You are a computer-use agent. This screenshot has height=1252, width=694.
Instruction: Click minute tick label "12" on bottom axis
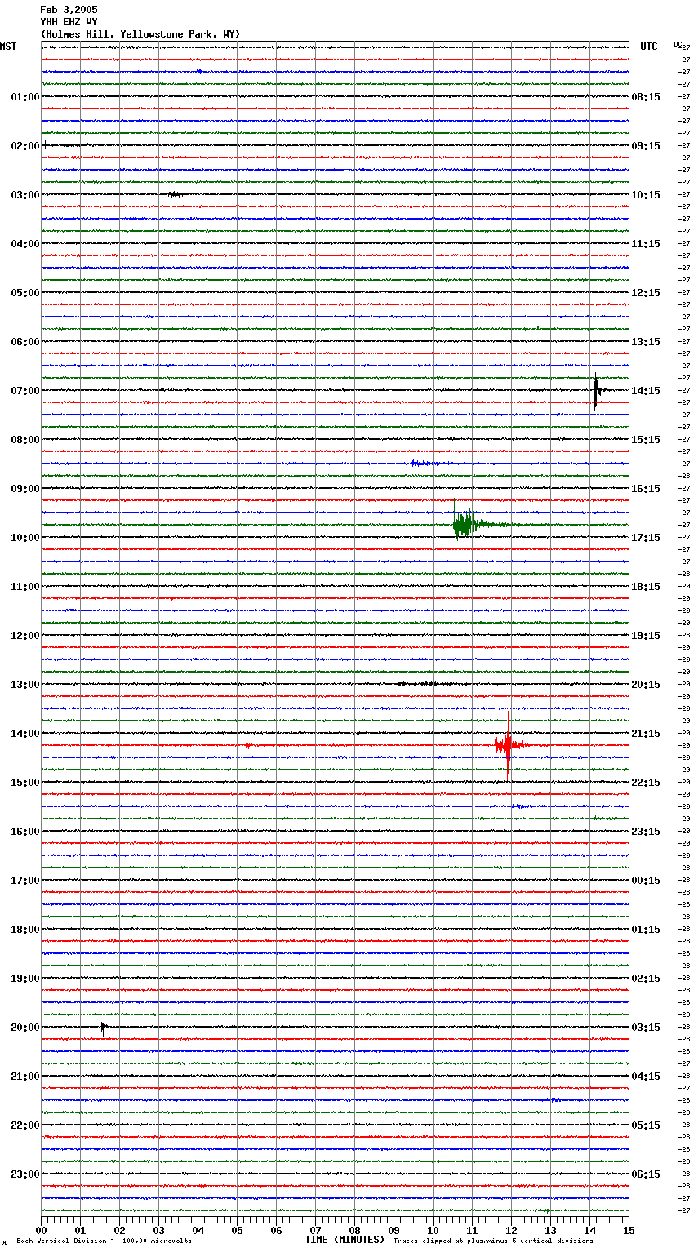pos(511,1230)
